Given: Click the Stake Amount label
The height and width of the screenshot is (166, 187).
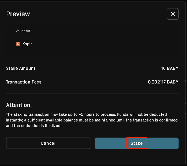Looking at the screenshot, I should [21, 68].
